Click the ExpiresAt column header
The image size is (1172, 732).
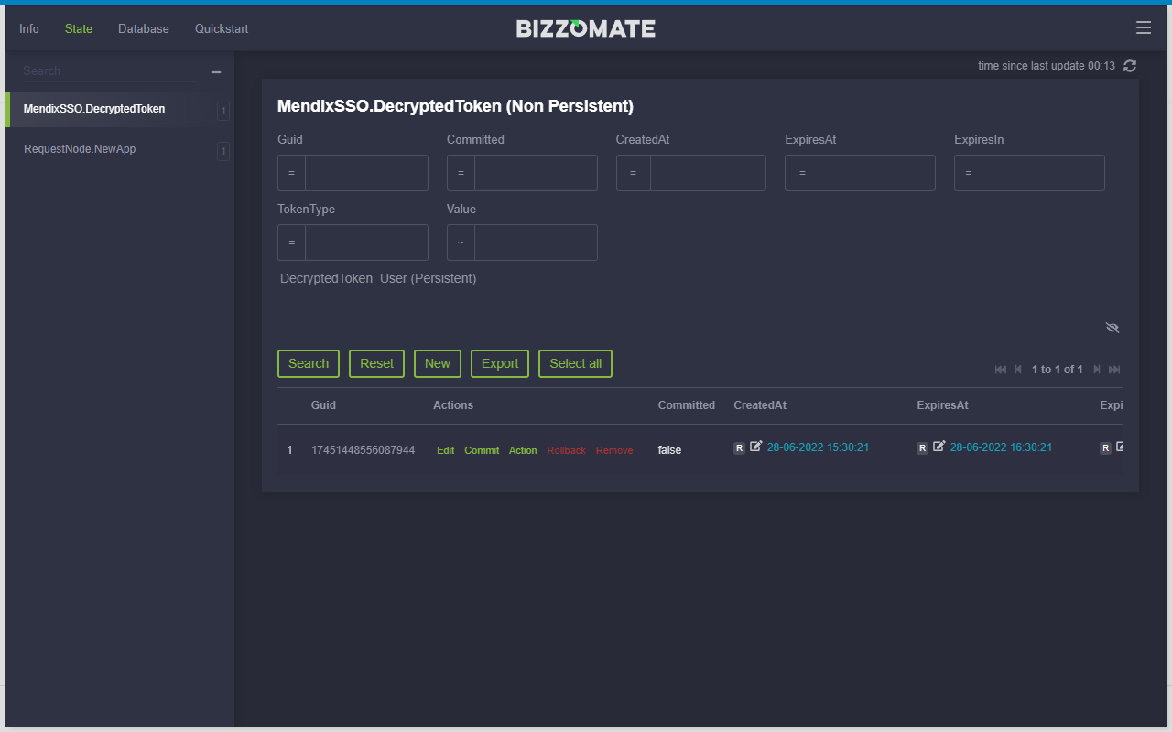coord(942,405)
